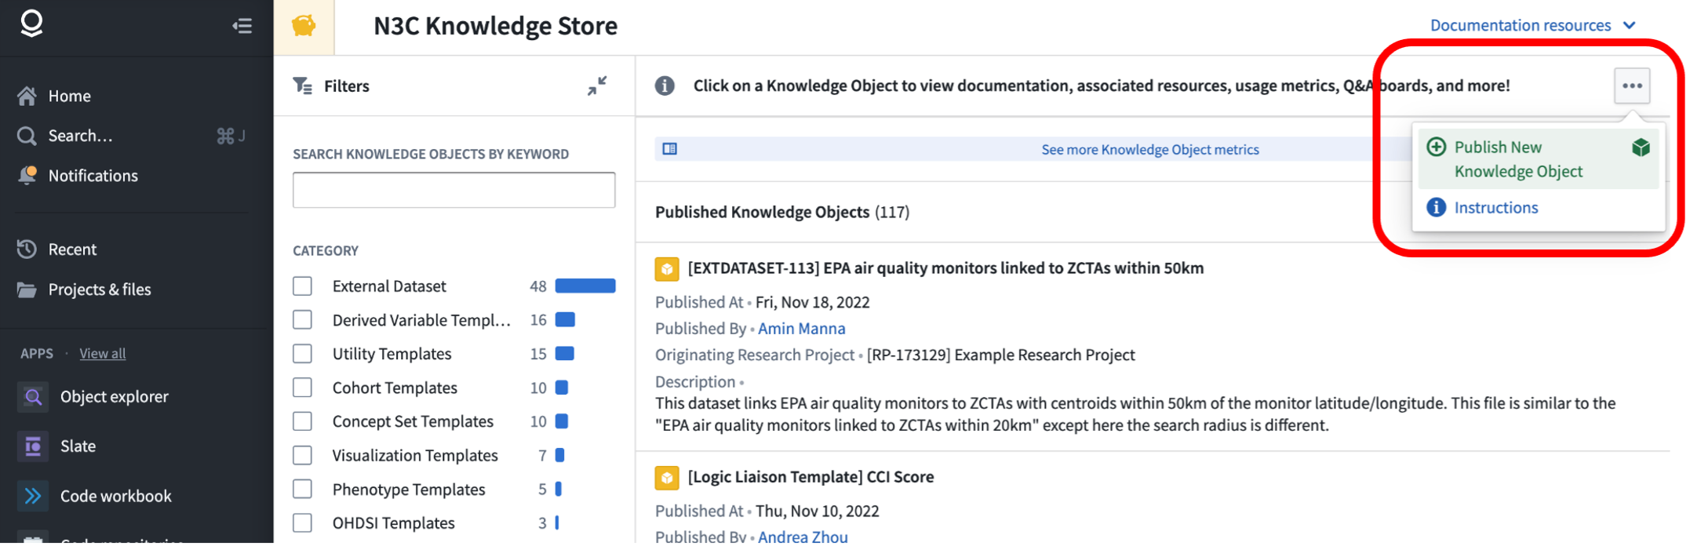Image resolution: width=1690 pixels, height=546 pixels.
Task: Open the EXTDATASET-113 EPA air quality object
Action: click(945, 268)
